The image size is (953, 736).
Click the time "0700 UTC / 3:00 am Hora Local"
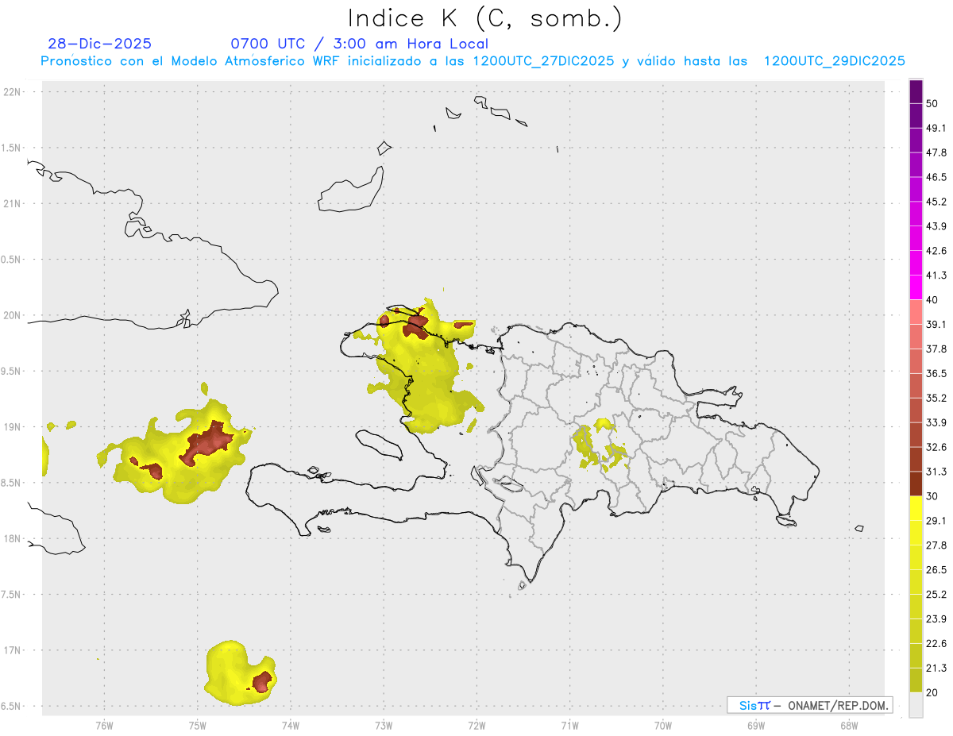tap(359, 44)
